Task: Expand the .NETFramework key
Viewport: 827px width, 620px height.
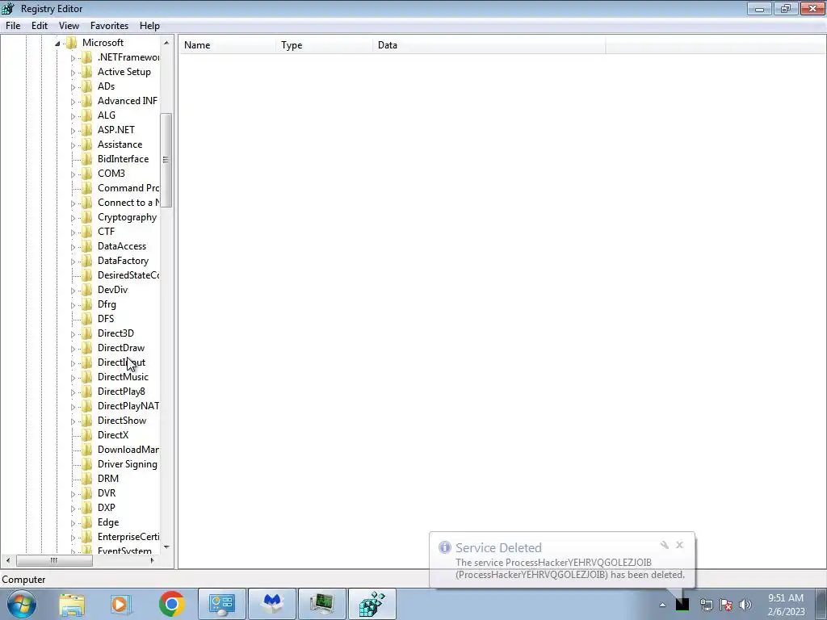Action: point(73,58)
